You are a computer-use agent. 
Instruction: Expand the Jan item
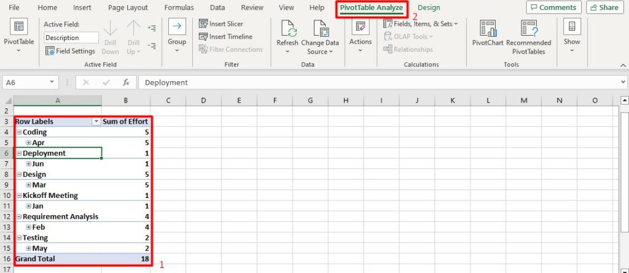coord(28,206)
